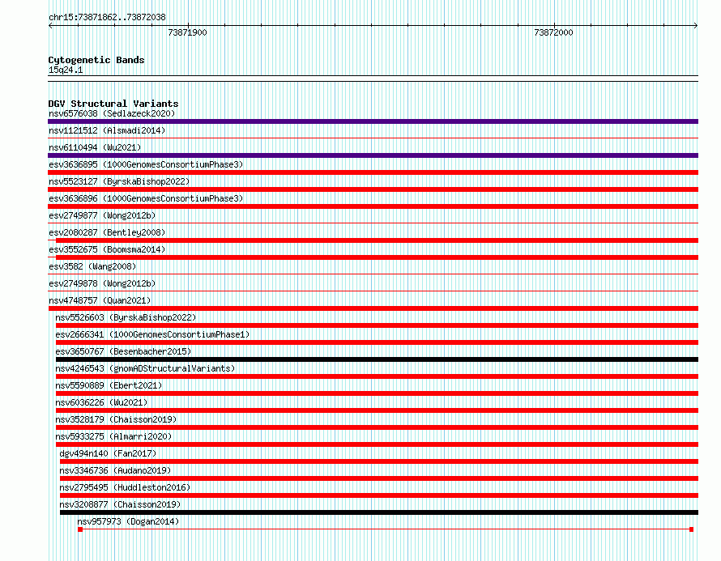Click nsv5526603 (ByrskaBishop2022) label
The height and width of the screenshot is (561, 721).
(126, 317)
